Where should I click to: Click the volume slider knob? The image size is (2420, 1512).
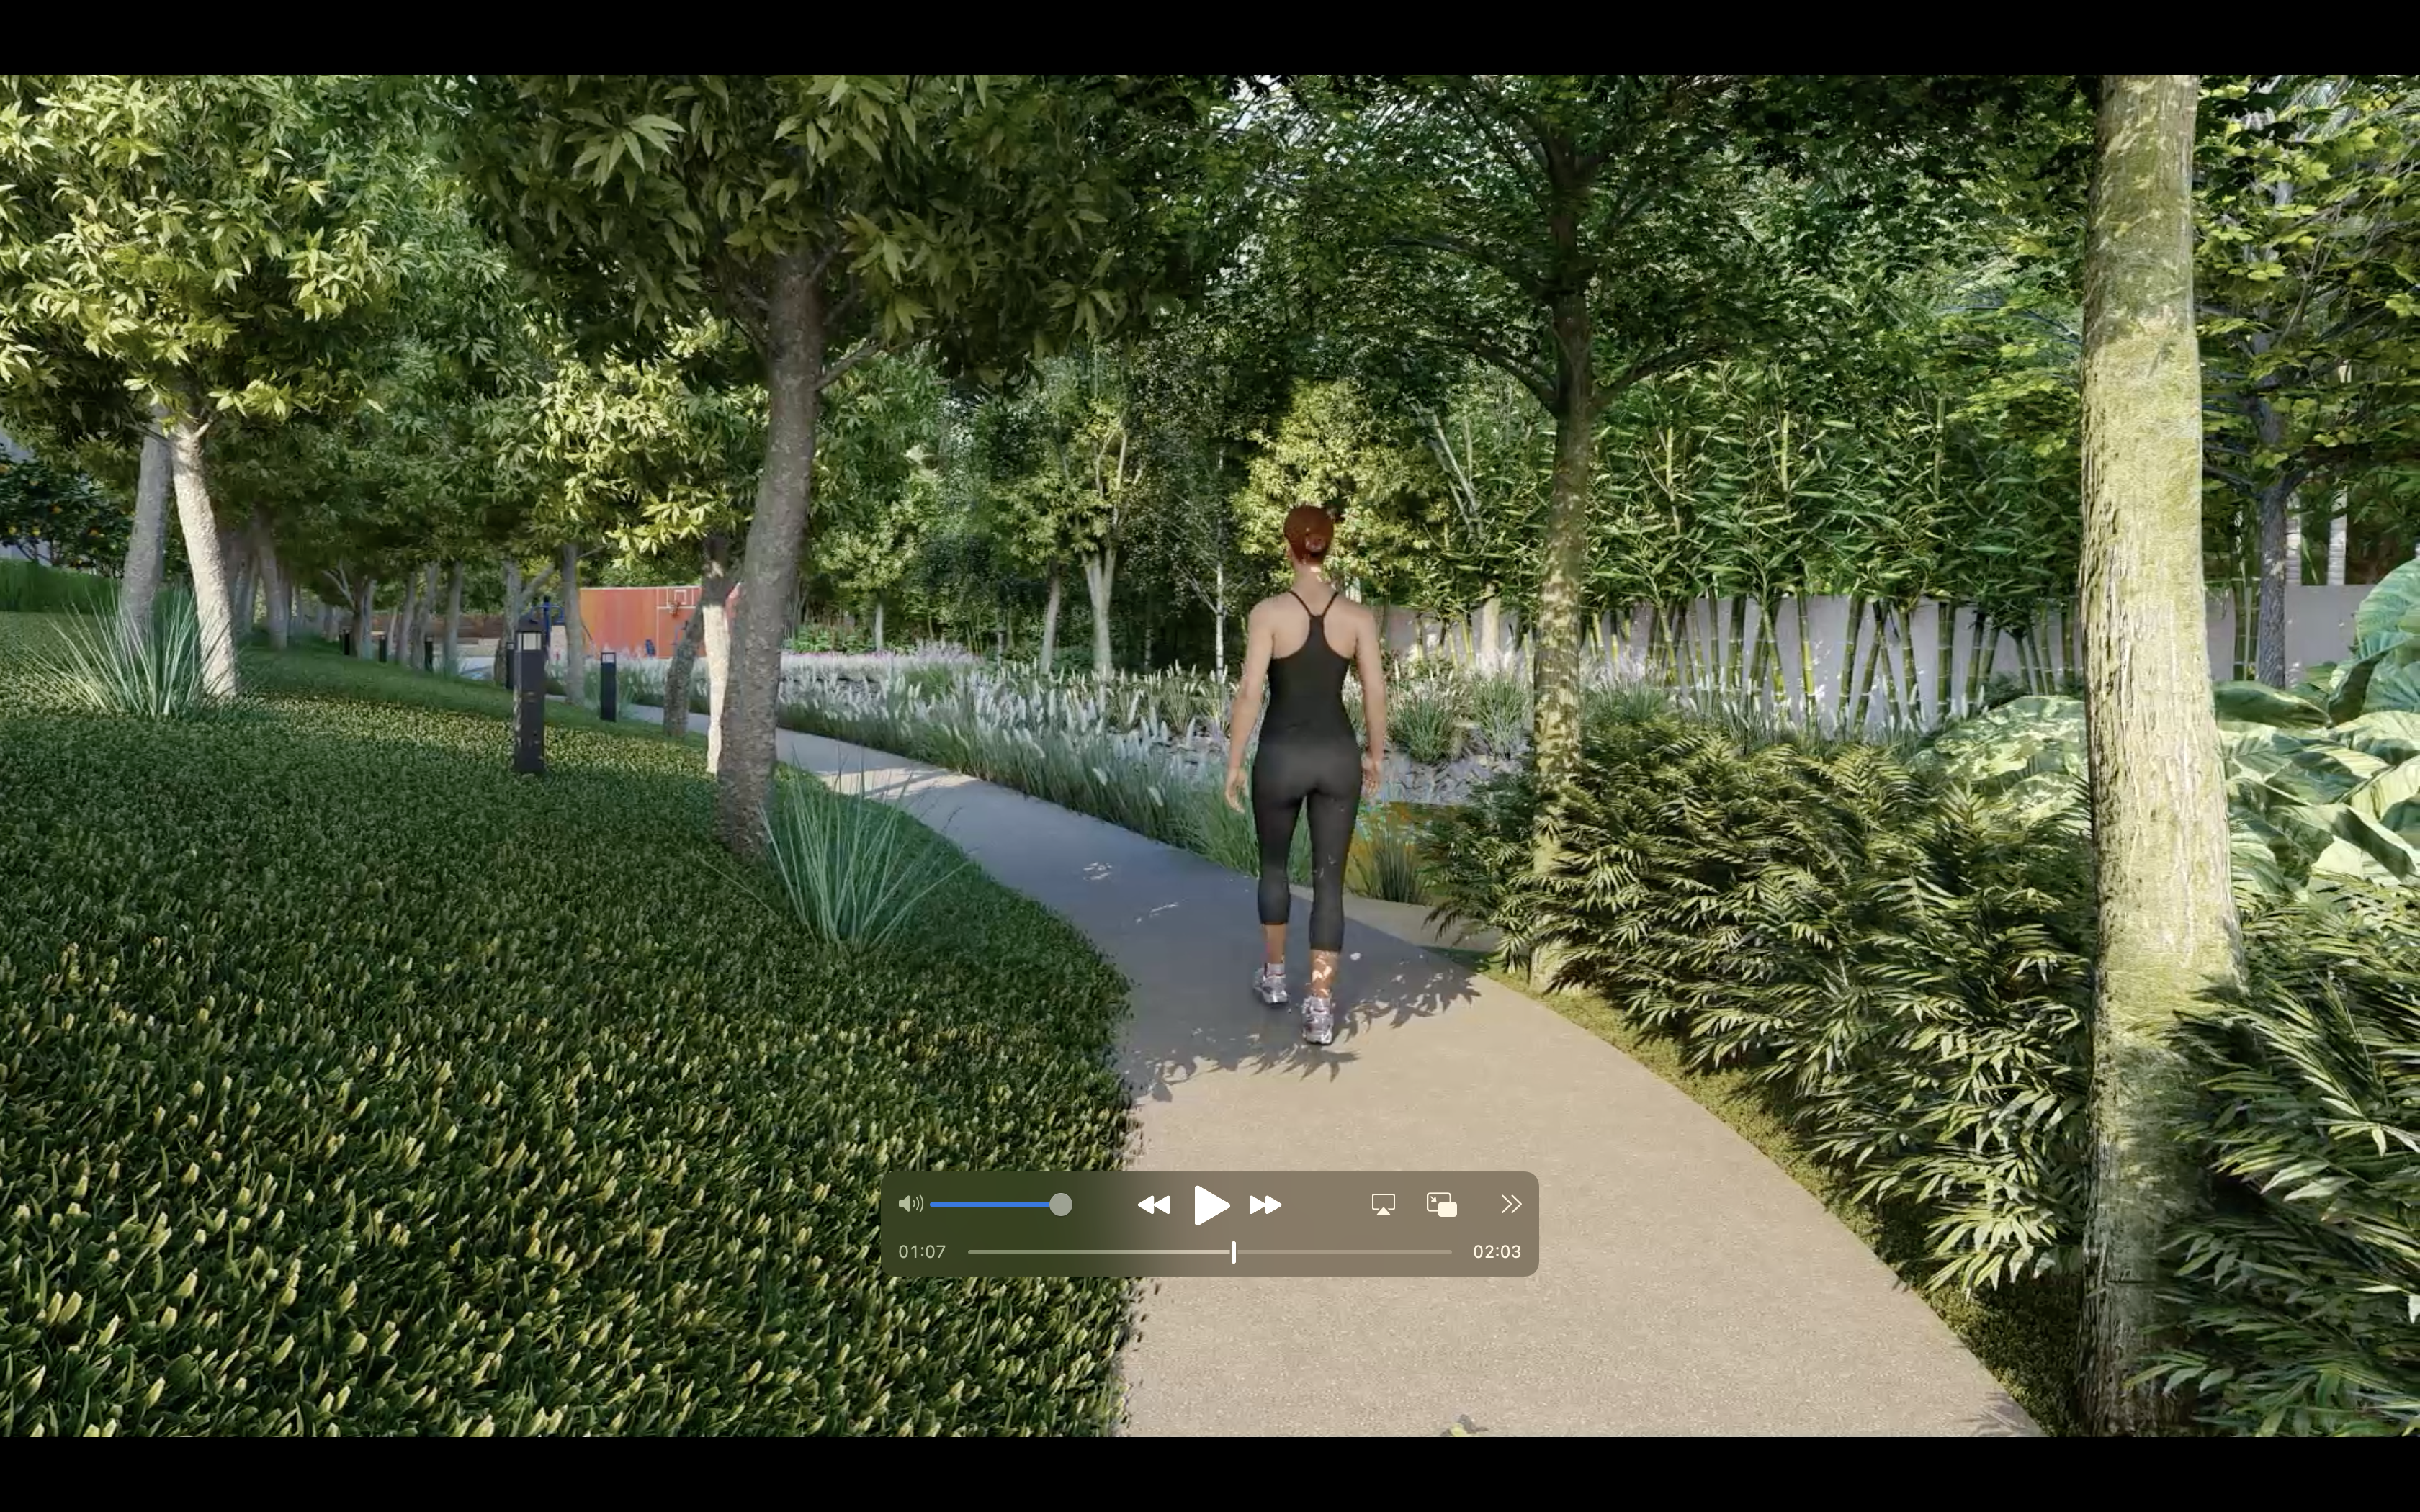coord(1061,1205)
